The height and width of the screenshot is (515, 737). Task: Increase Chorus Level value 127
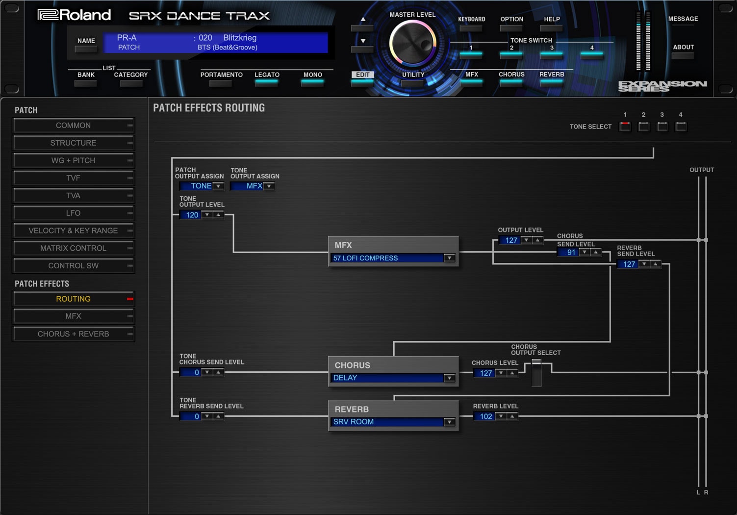(512, 373)
